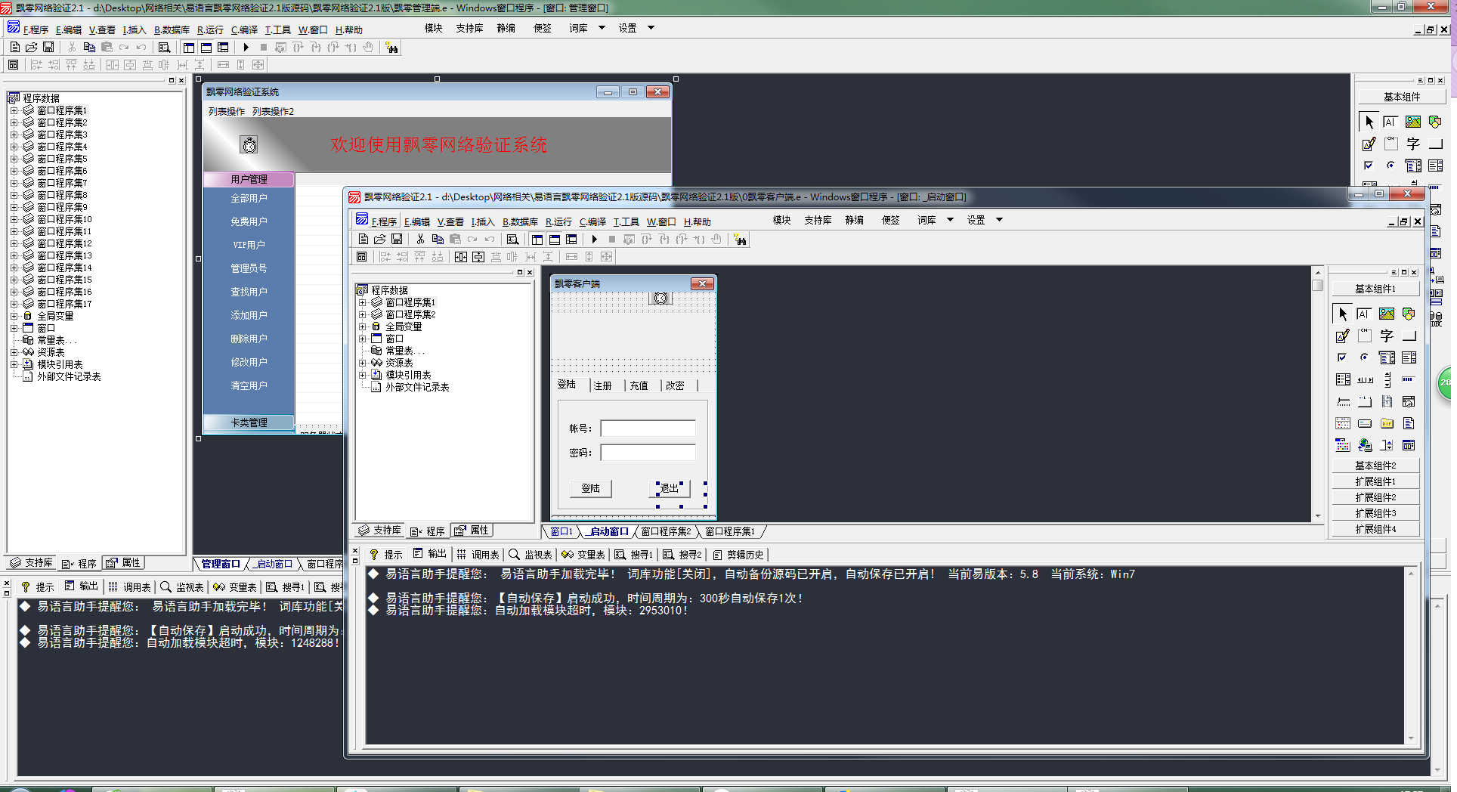1457x792 pixels.
Task: Click the find magnifier icon in front toolbar
Action: [513, 240]
